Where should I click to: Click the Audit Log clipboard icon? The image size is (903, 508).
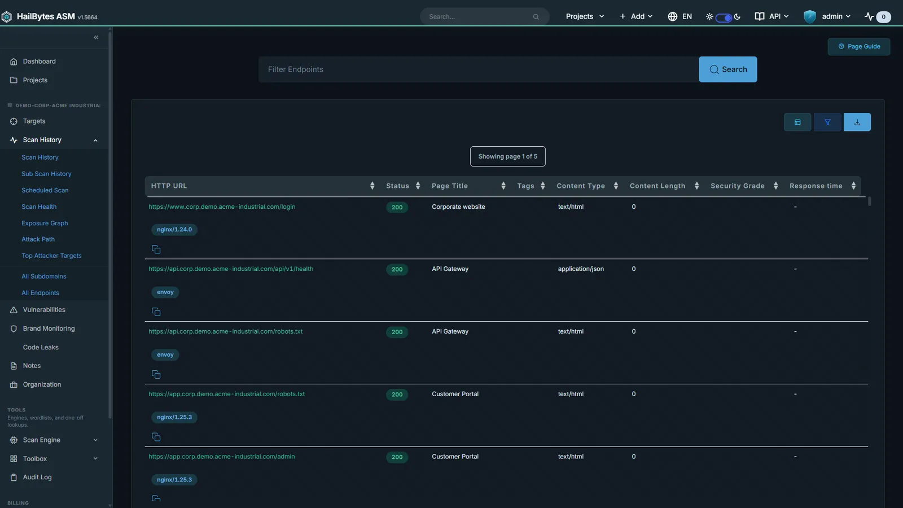click(14, 478)
